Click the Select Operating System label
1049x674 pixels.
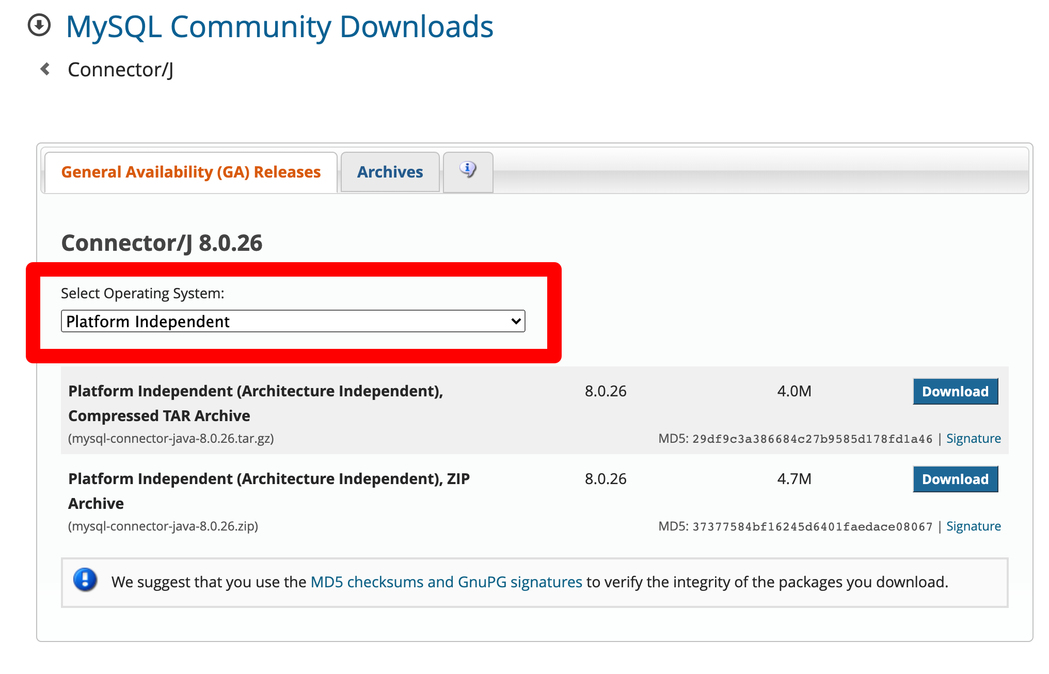(142, 293)
